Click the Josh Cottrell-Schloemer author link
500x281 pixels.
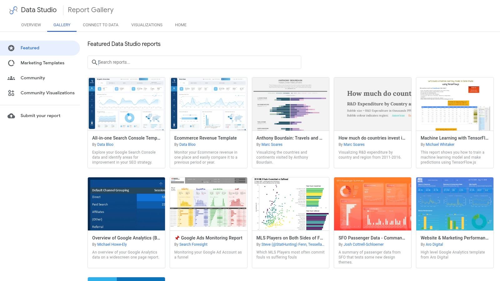[x=364, y=244]
